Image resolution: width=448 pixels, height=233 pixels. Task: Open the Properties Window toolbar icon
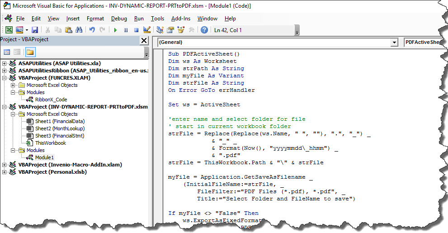pyautogui.click(x=170, y=30)
